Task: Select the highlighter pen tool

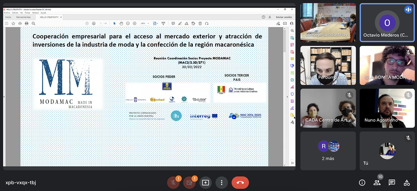Action: tap(180, 23)
